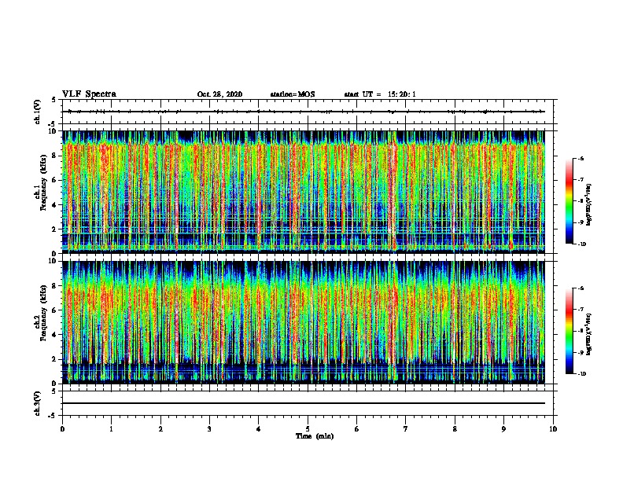Click the "VLF Spectra" plot title
The width and height of the screenshot is (623, 481).
89,94
